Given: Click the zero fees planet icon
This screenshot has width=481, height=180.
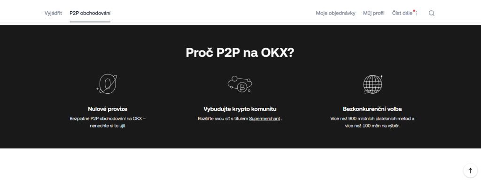Looking at the screenshot, I should [x=107, y=84].
